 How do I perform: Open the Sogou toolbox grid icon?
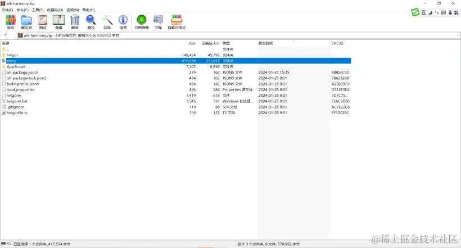pyautogui.click(x=457, y=12)
